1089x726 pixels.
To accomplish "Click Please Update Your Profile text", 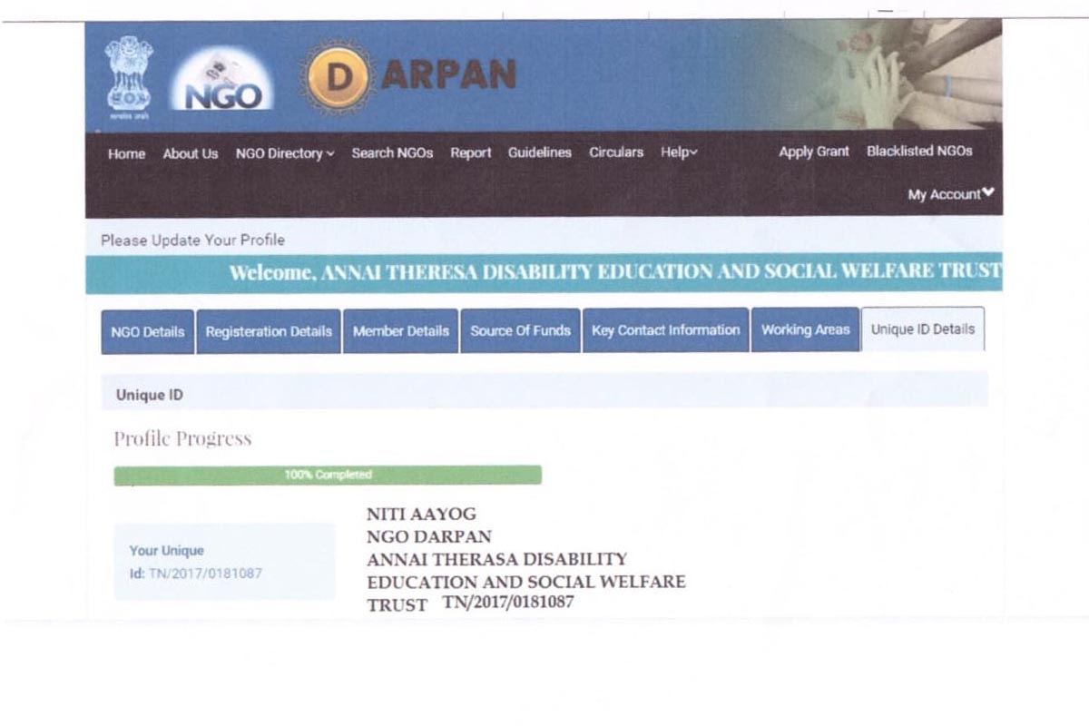I will pyautogui.click(x=192, y=240).
